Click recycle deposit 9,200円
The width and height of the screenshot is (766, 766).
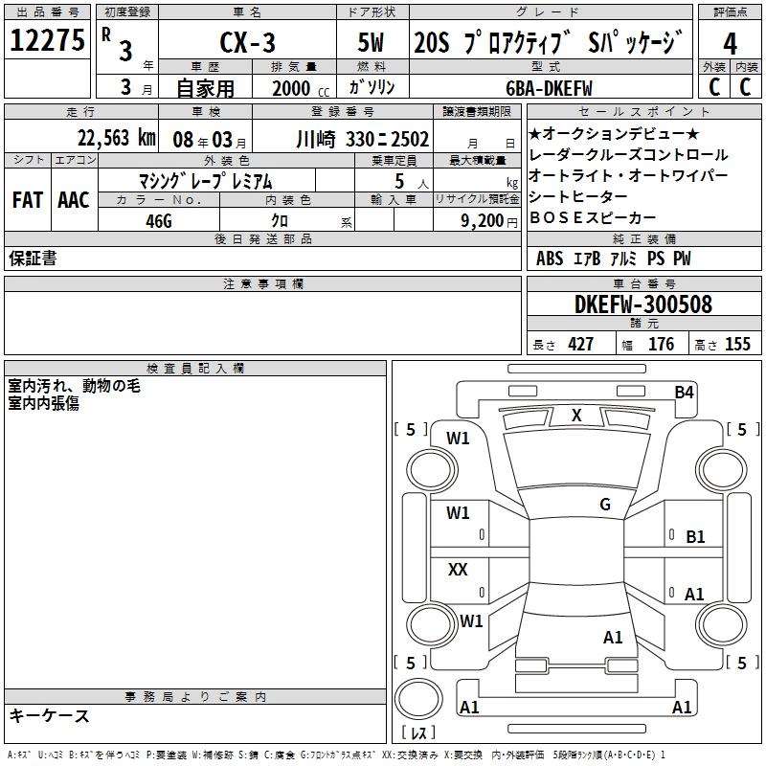coord(489,221)
